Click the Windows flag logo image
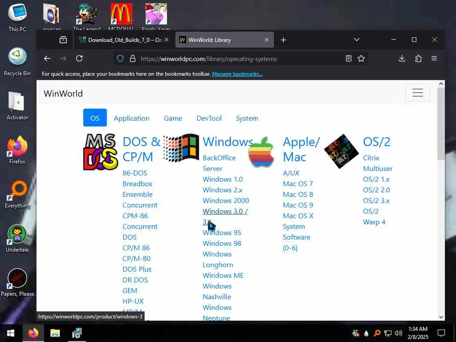Screen dimensions: 456x342 181,148
